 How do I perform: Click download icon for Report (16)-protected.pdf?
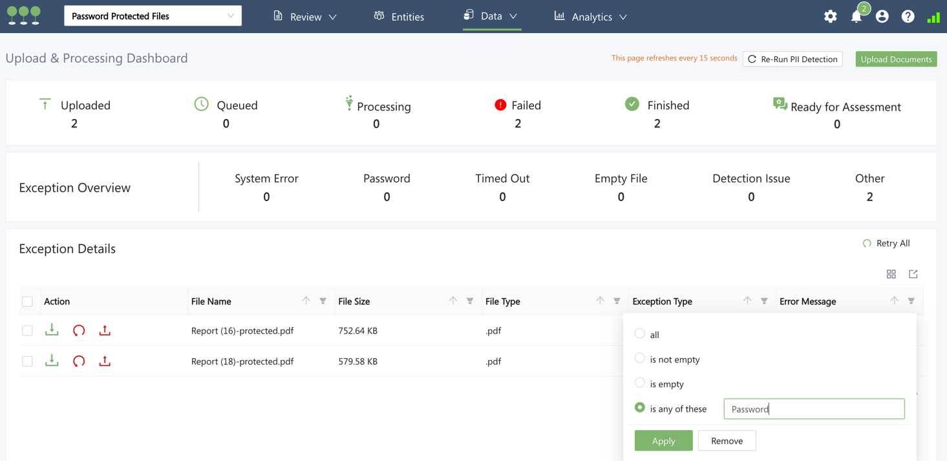[x=52, y=330]
